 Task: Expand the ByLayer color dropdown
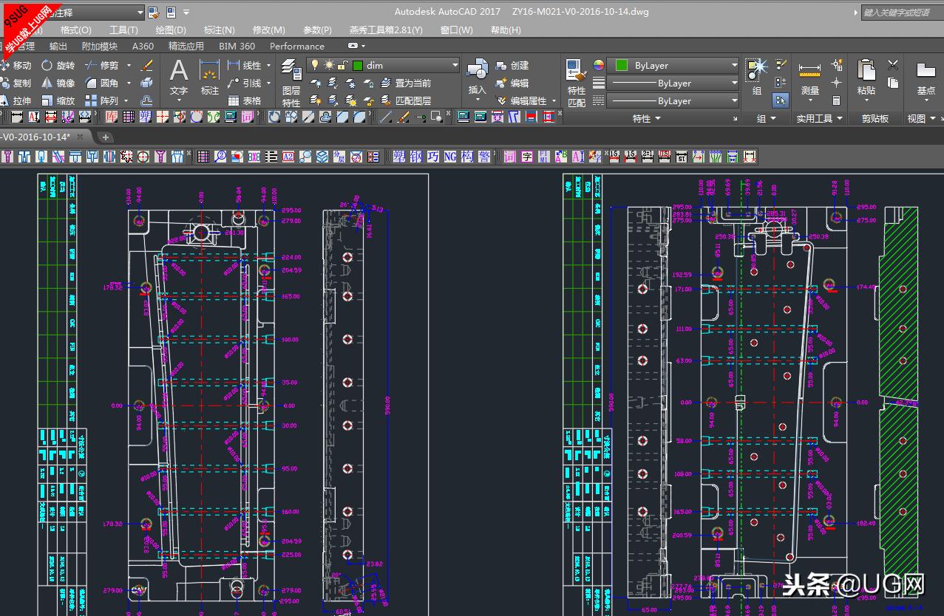click(x=733, y=65)
